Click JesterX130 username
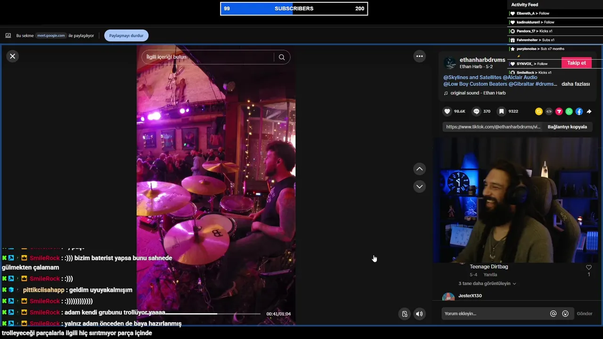This screenshot has height=339, width=603. coord(470,296)
